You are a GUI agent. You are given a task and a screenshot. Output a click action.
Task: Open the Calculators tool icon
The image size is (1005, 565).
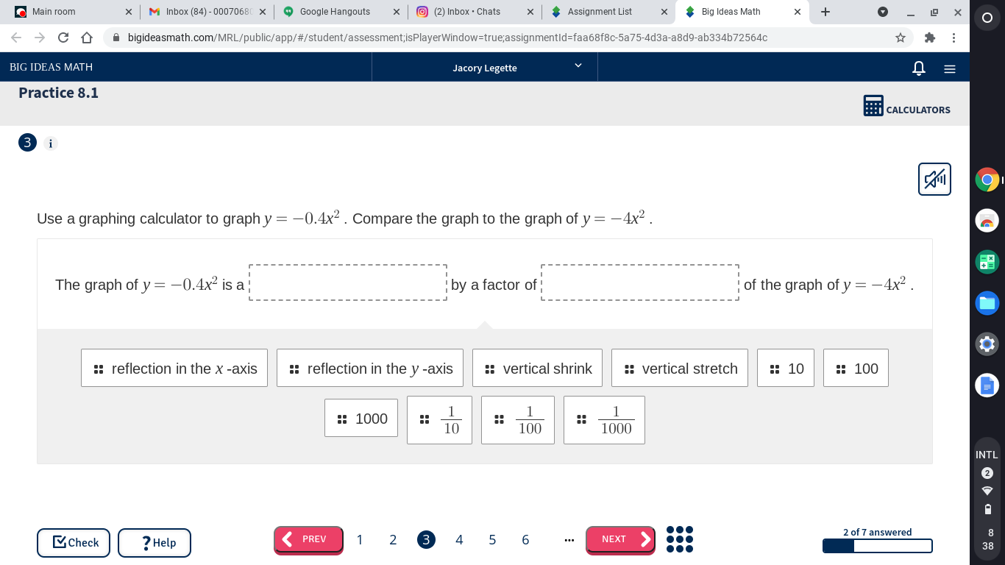click(873, 105)
